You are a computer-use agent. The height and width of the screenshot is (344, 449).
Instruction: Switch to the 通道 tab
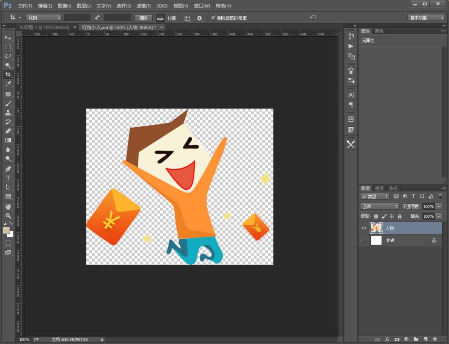pos(379,189)
